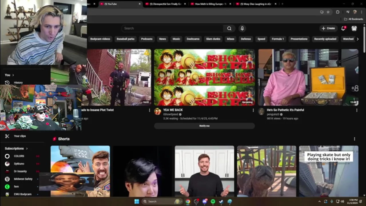The width and height of the screenshot is (366, 206).
Task: Open the COLORS subscription channel
Action: pos(19,156)
